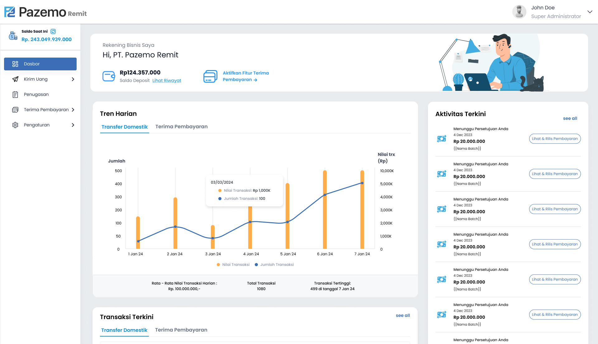This screenshot has width=598, height=344.
Task: Click the Pazemo Remit logo
Action: tap(45, 12)
